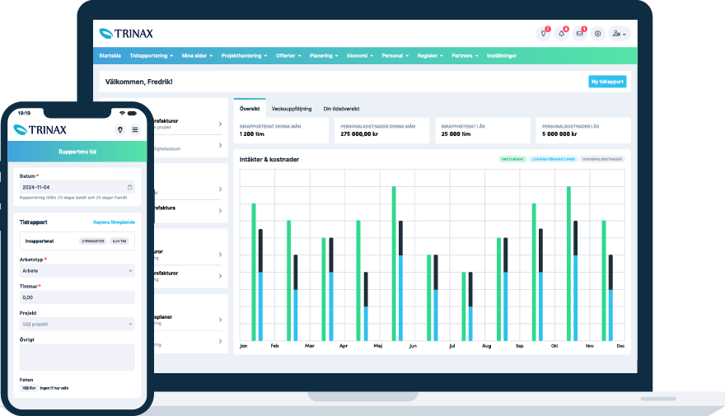Open the notifications bell icon
The width and height of the screenshot is (725, 416).
(x=562, y=34)
